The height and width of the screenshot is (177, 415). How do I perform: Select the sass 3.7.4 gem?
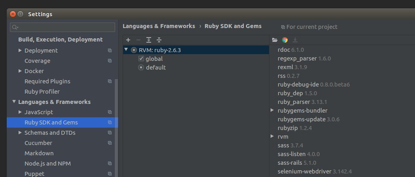point(290,145)
